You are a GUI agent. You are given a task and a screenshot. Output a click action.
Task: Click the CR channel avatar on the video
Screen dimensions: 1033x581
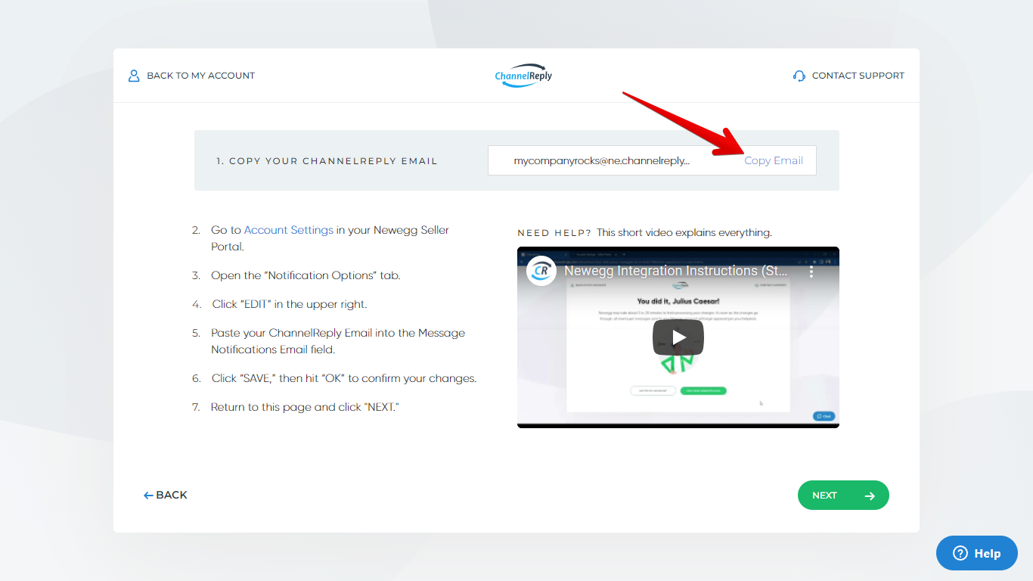[x=541, y=271]
